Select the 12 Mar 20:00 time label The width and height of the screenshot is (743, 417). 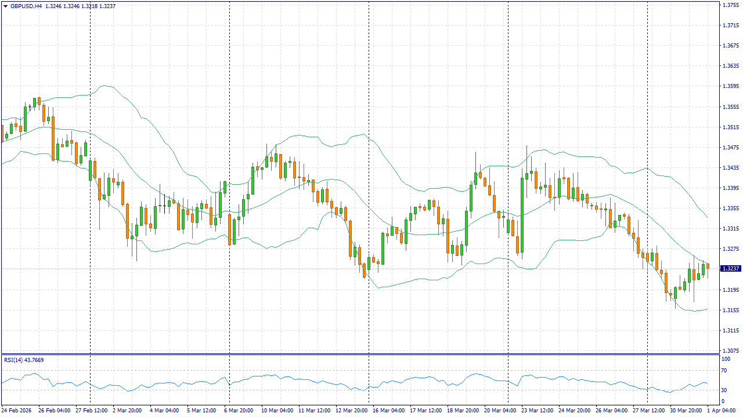[x=351, y=410]
